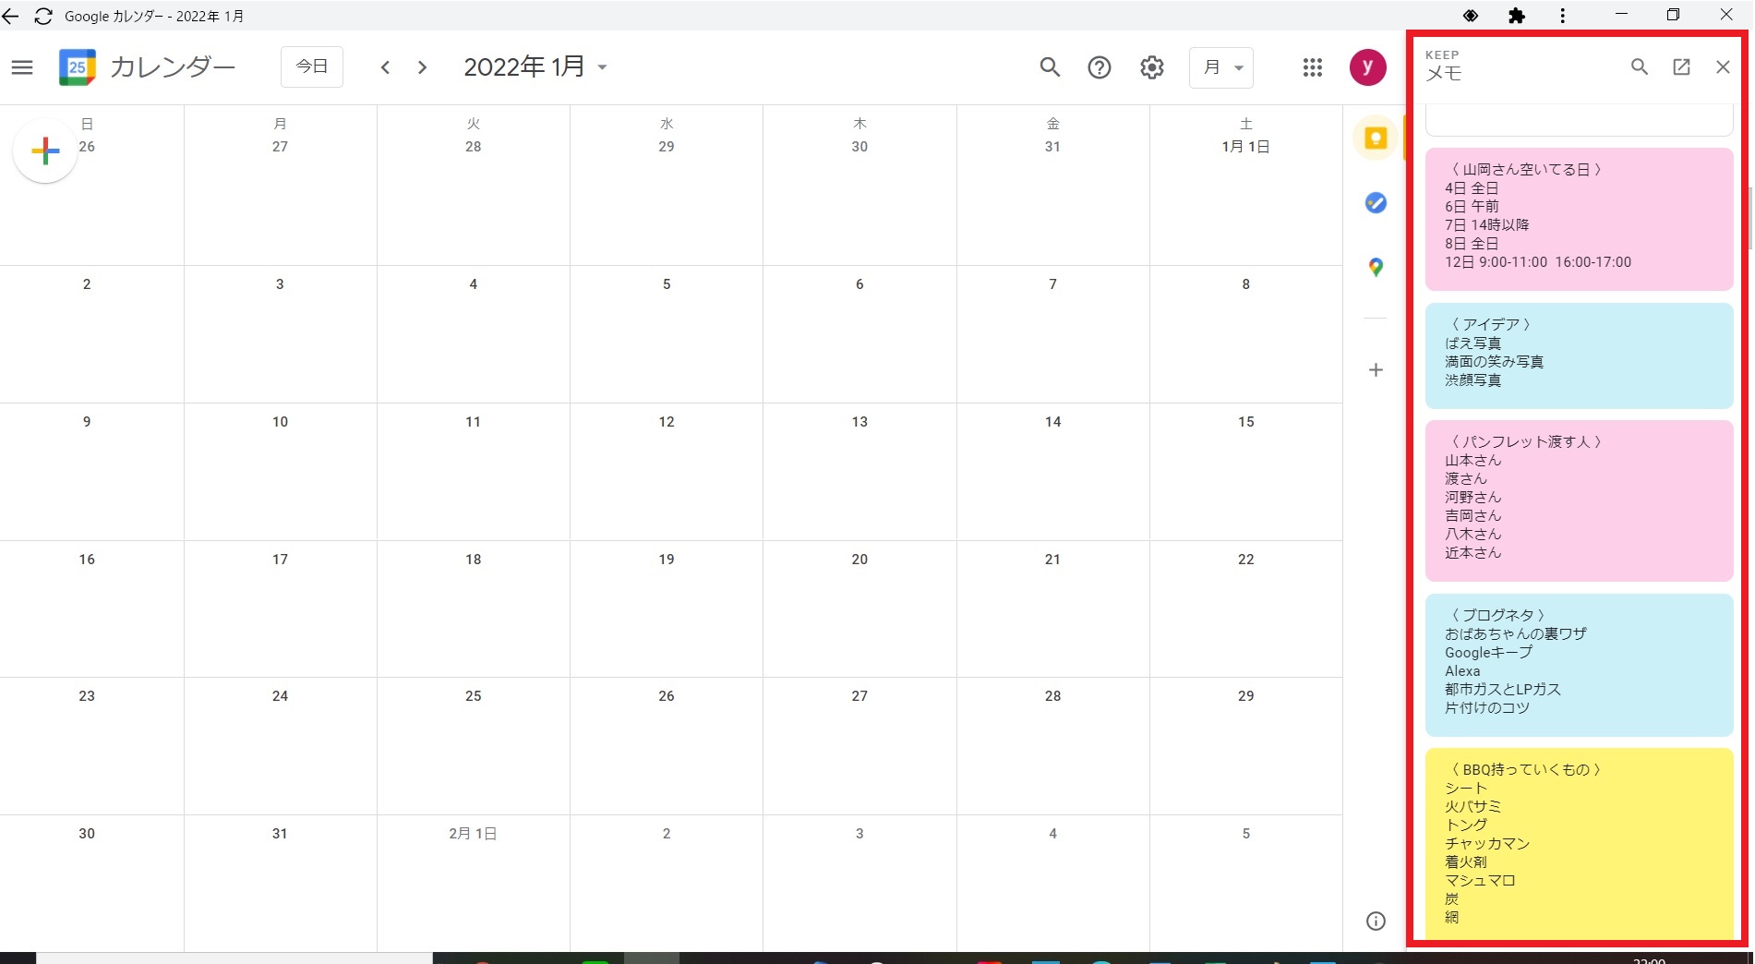
Task: Open Keep in a new tab
Action: tap(1681, 67)
